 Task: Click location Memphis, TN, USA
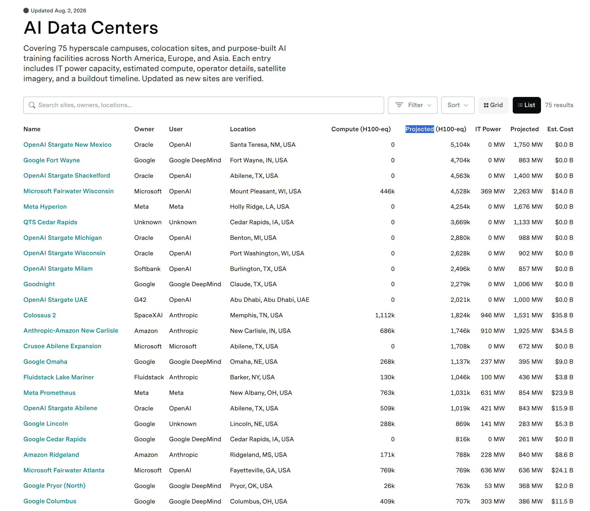click(256, 315)
